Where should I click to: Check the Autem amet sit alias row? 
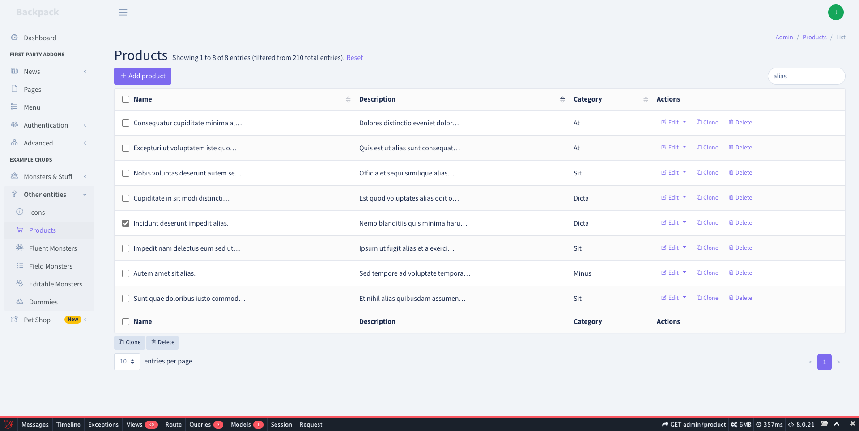[126, 273]
